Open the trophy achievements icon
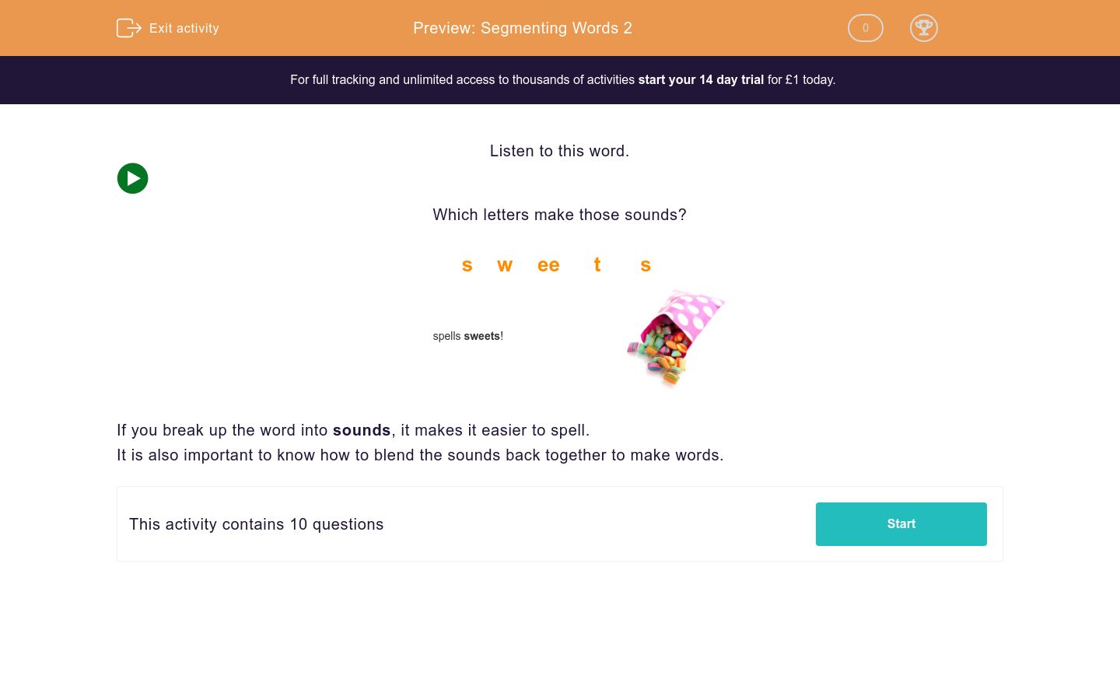Screen dimensions: 1120x700 click(923, 28)
